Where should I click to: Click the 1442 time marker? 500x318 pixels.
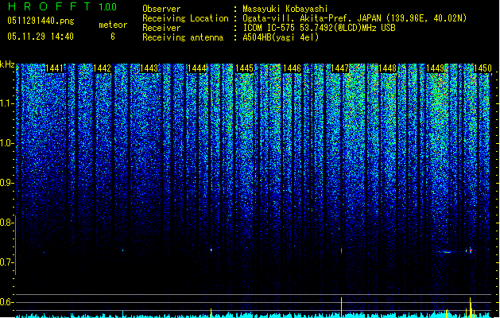point(102,68)
